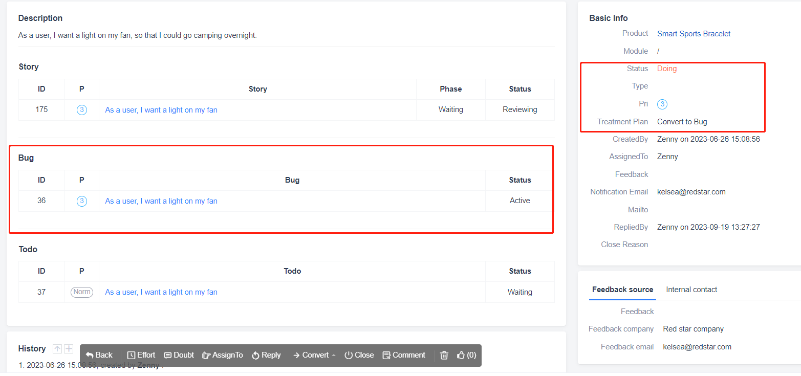The height and width of the screenshot is (376, 801).
Task: Add a Comment from the toolbar
Action: click(404, 355)
